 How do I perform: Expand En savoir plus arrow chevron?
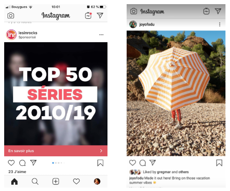tap(101, 151)
